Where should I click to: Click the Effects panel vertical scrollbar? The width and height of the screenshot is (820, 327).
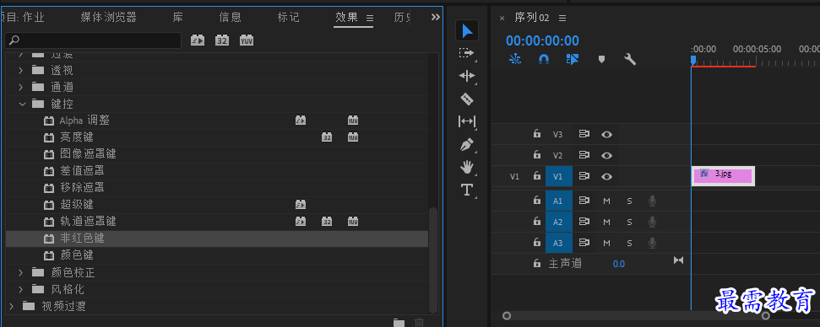432,260
